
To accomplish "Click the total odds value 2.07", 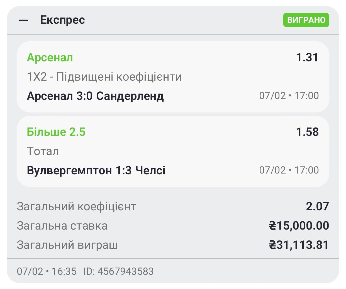I will (317, 206).
